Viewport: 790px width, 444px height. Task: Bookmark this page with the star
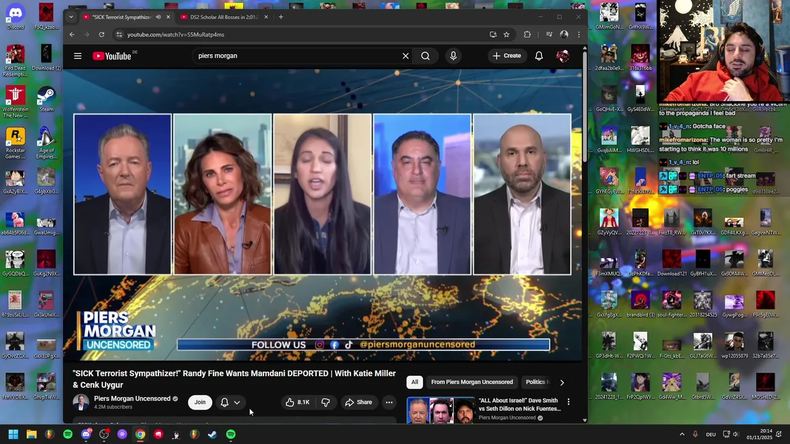tap(507, 35)
